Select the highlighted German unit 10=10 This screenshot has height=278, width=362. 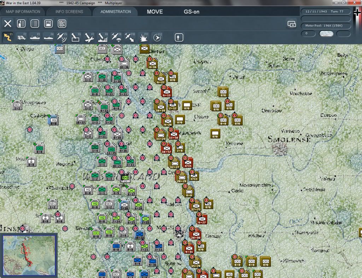pyautogui.click(x=125, y=178)
